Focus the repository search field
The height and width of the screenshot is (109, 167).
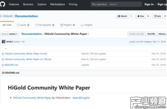coord(125,4)
